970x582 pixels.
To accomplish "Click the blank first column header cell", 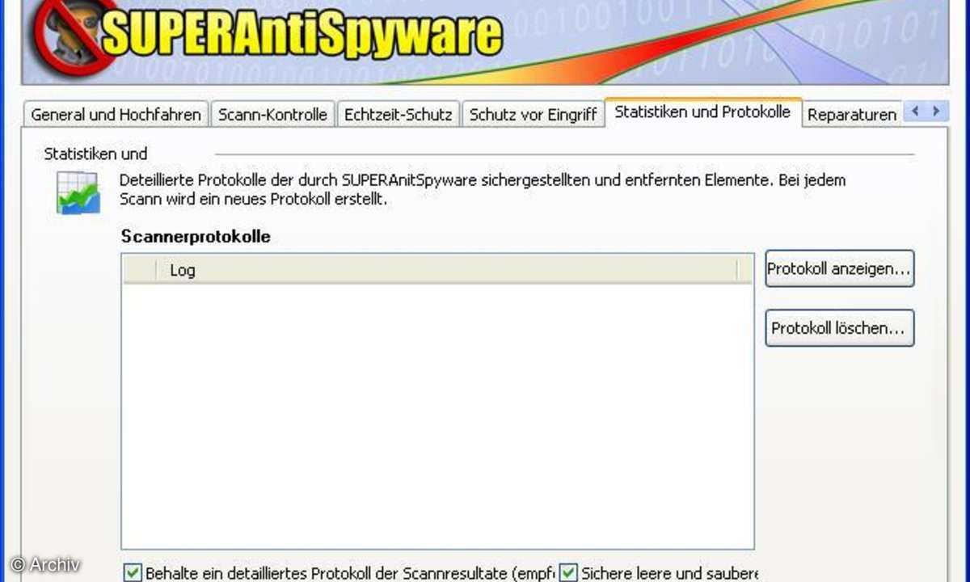I will coord(138,270).
